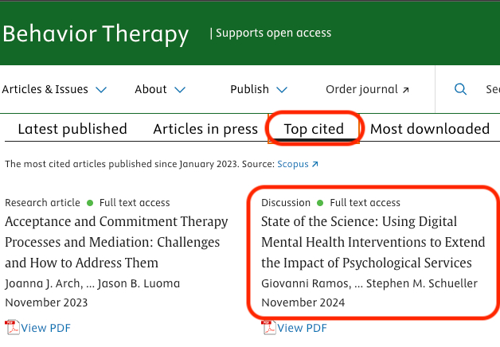Select the Top cited tab
Viewport: 500px width, 347px height.
pos(314,129)
